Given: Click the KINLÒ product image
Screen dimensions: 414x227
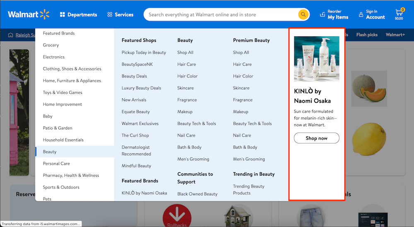Looking at the screenshot, I should [x=316, y=59].
